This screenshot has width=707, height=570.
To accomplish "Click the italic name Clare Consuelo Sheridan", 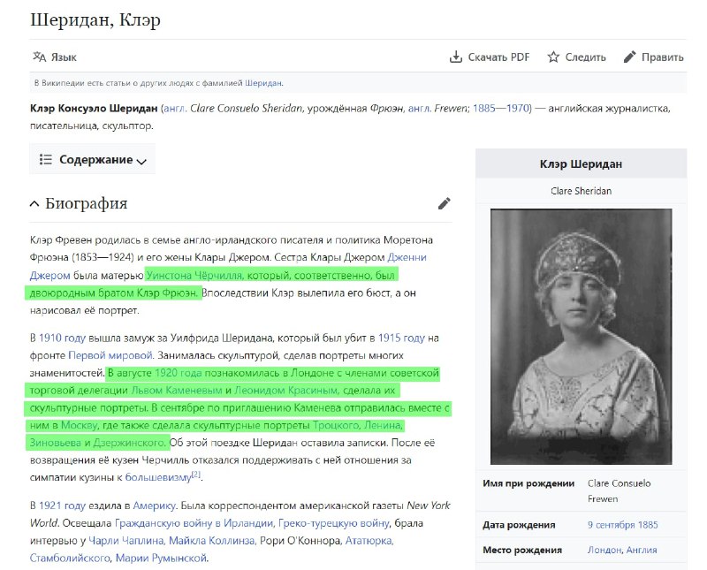I will [x=247, y=108].
